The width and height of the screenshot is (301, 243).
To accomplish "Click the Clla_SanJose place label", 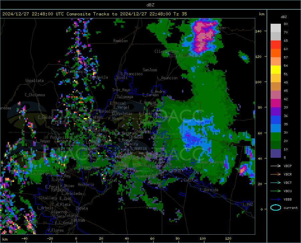I will pos(167,51).
